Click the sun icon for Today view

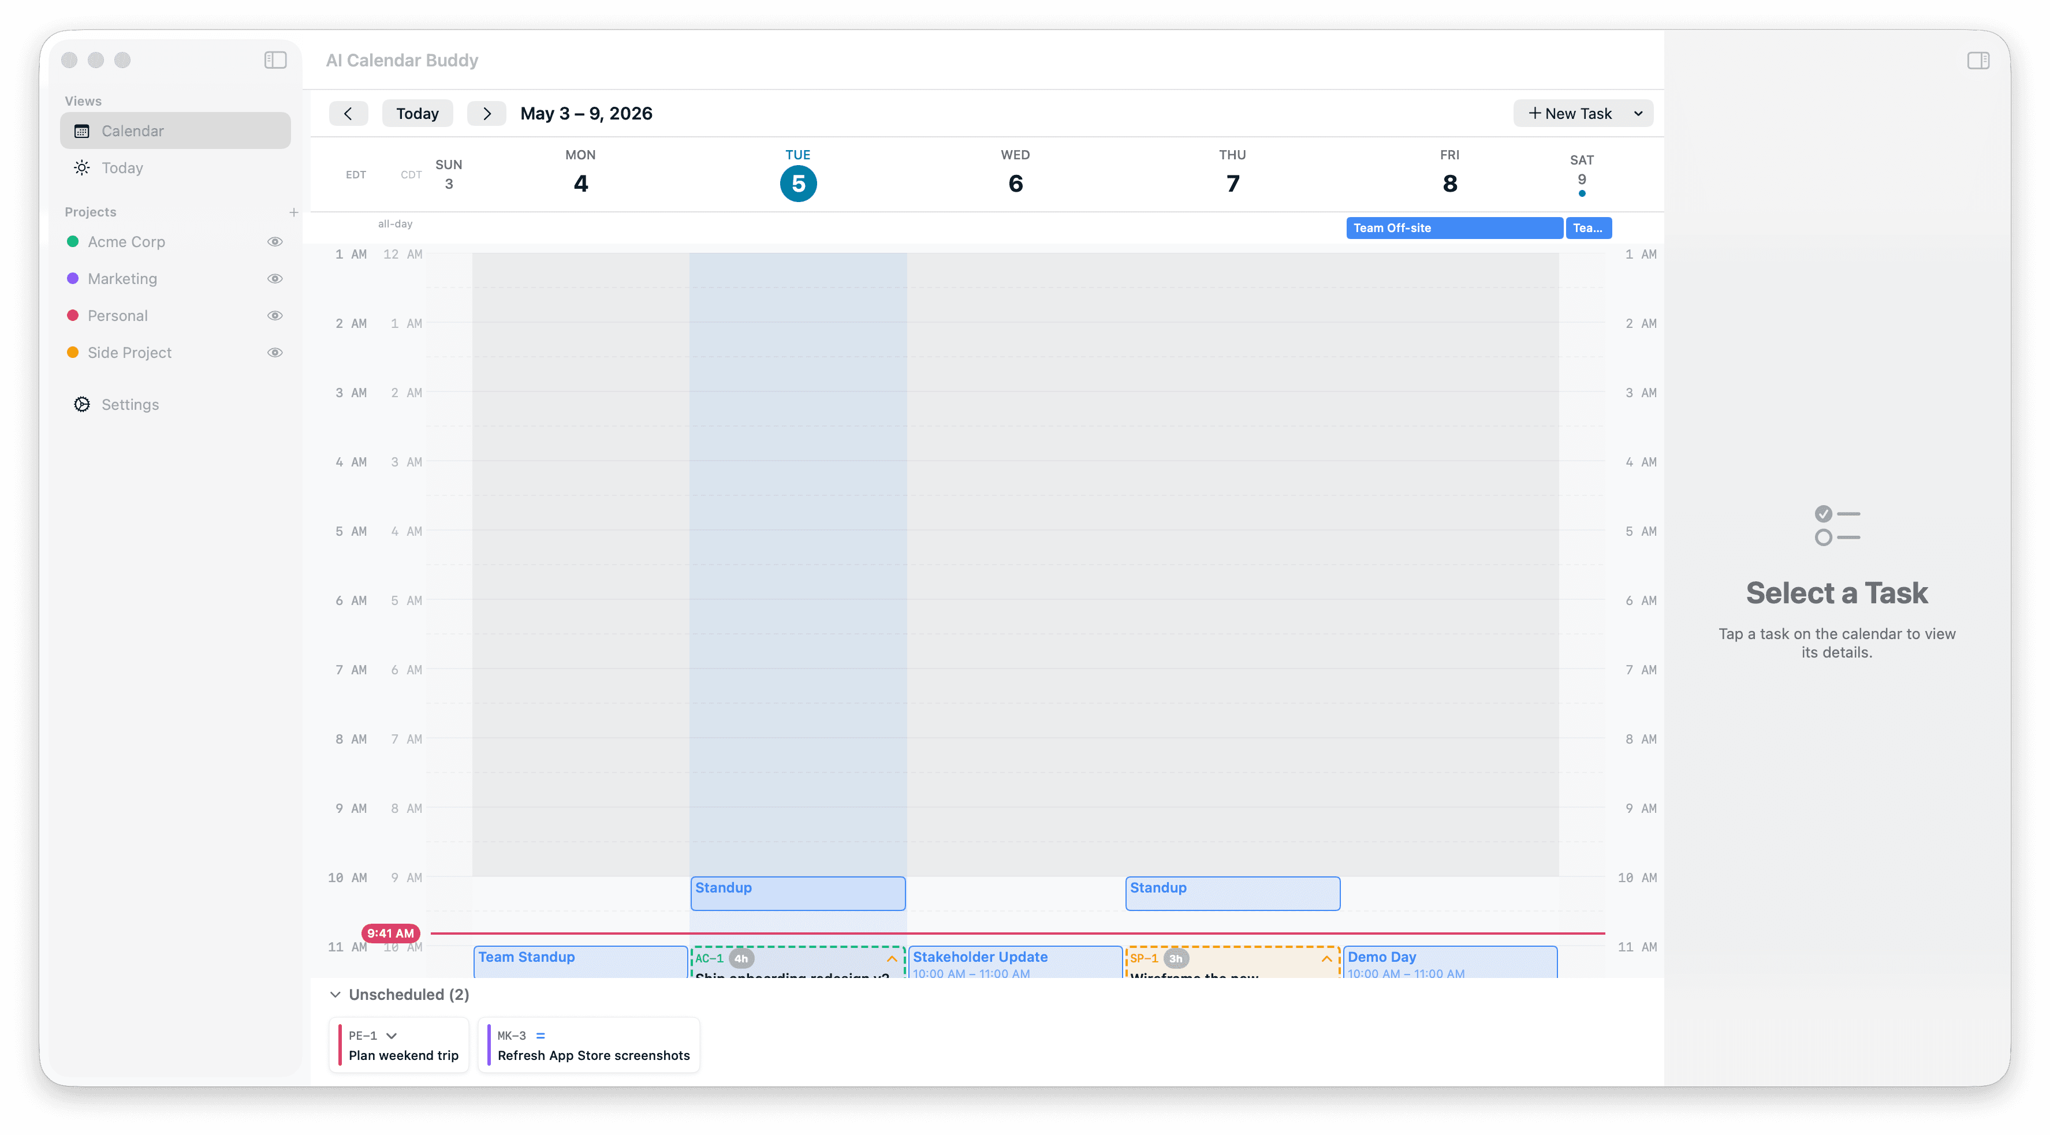coord(81,168)
